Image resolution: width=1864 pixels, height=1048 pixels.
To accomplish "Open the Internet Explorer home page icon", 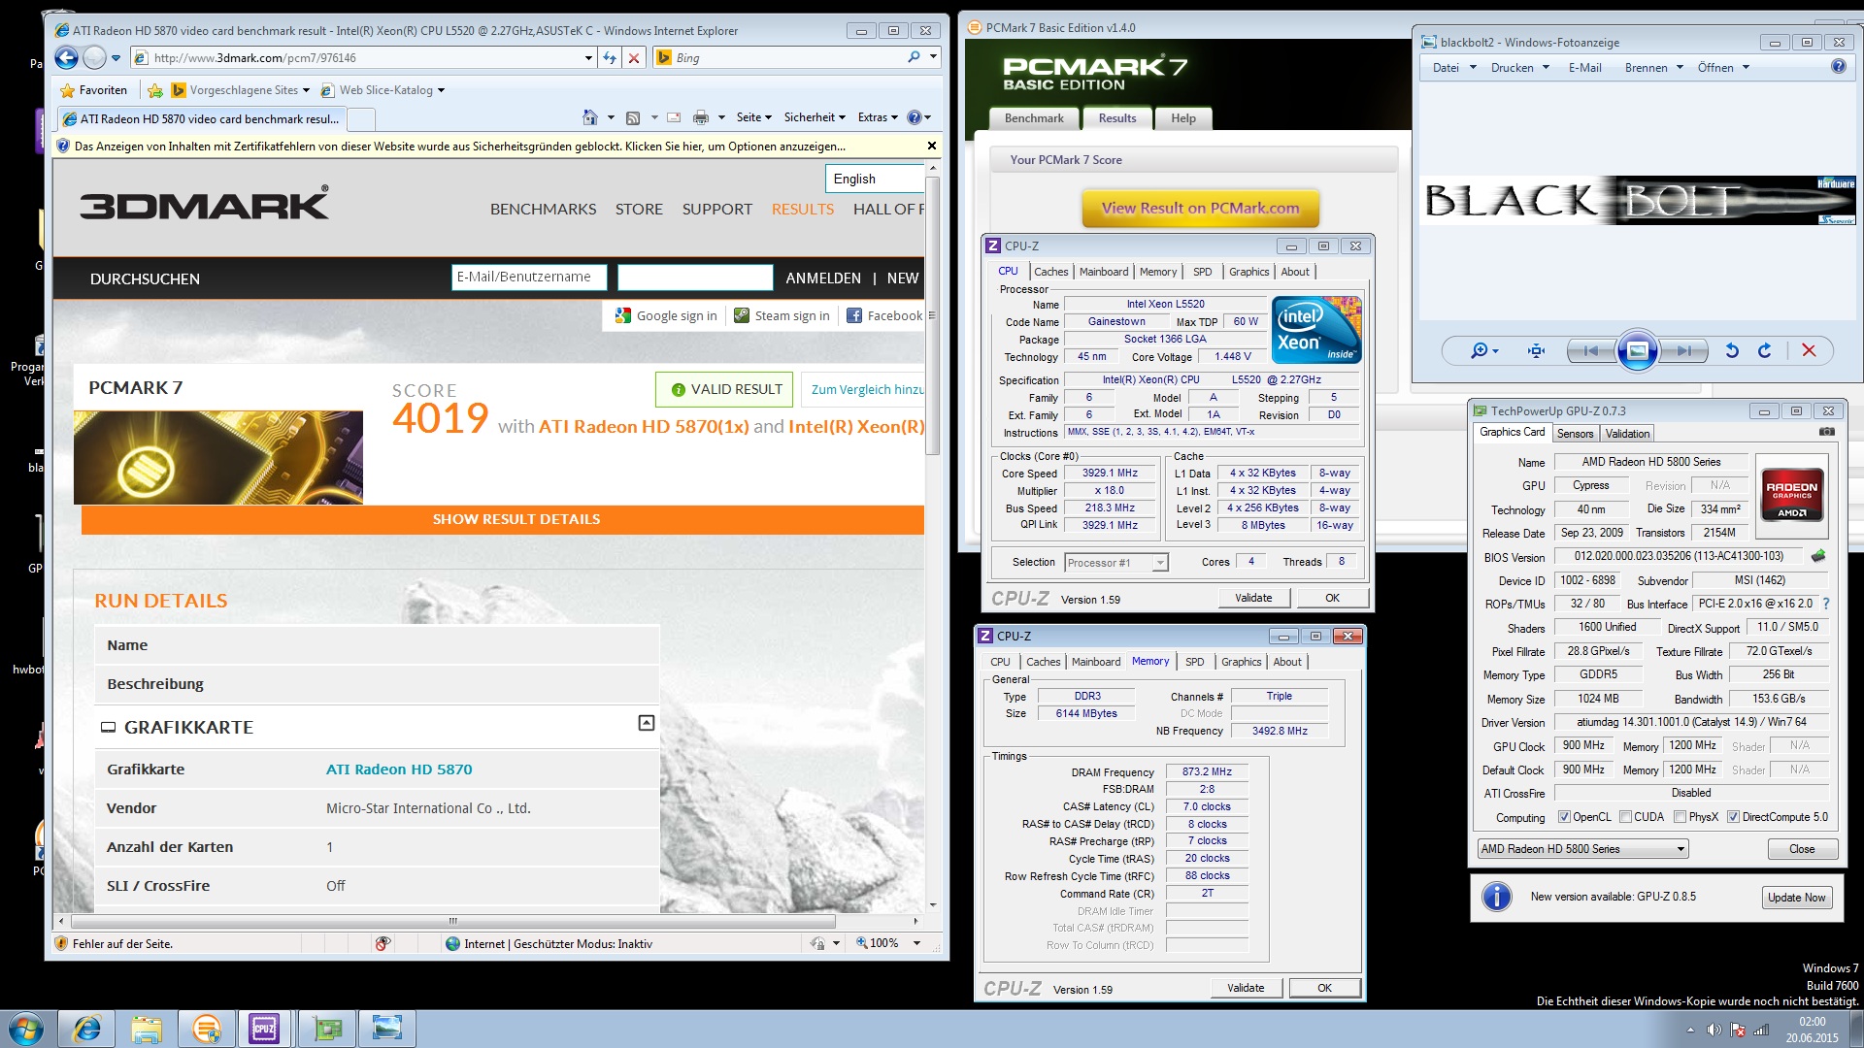I will (x=590, y=117).
